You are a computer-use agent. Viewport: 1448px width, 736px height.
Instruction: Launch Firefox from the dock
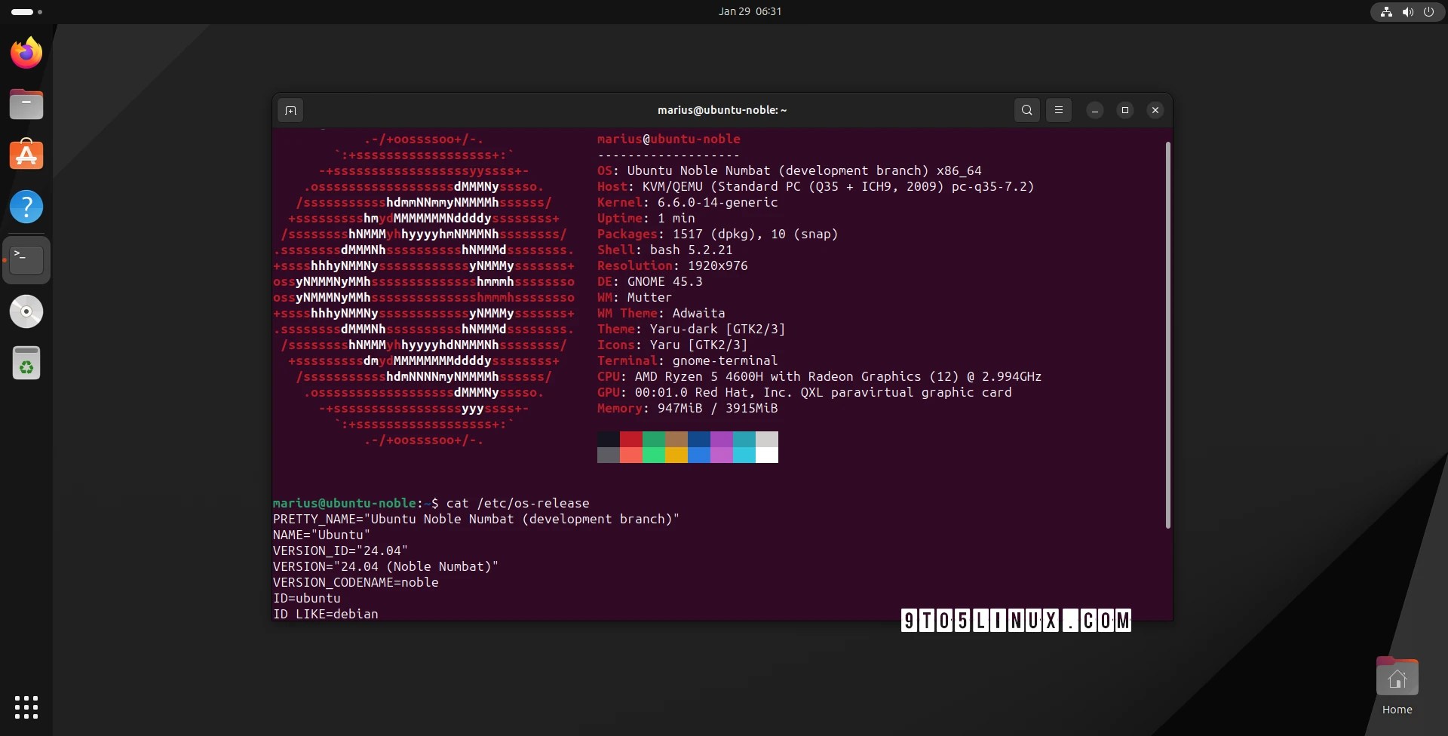click(26, 53)
